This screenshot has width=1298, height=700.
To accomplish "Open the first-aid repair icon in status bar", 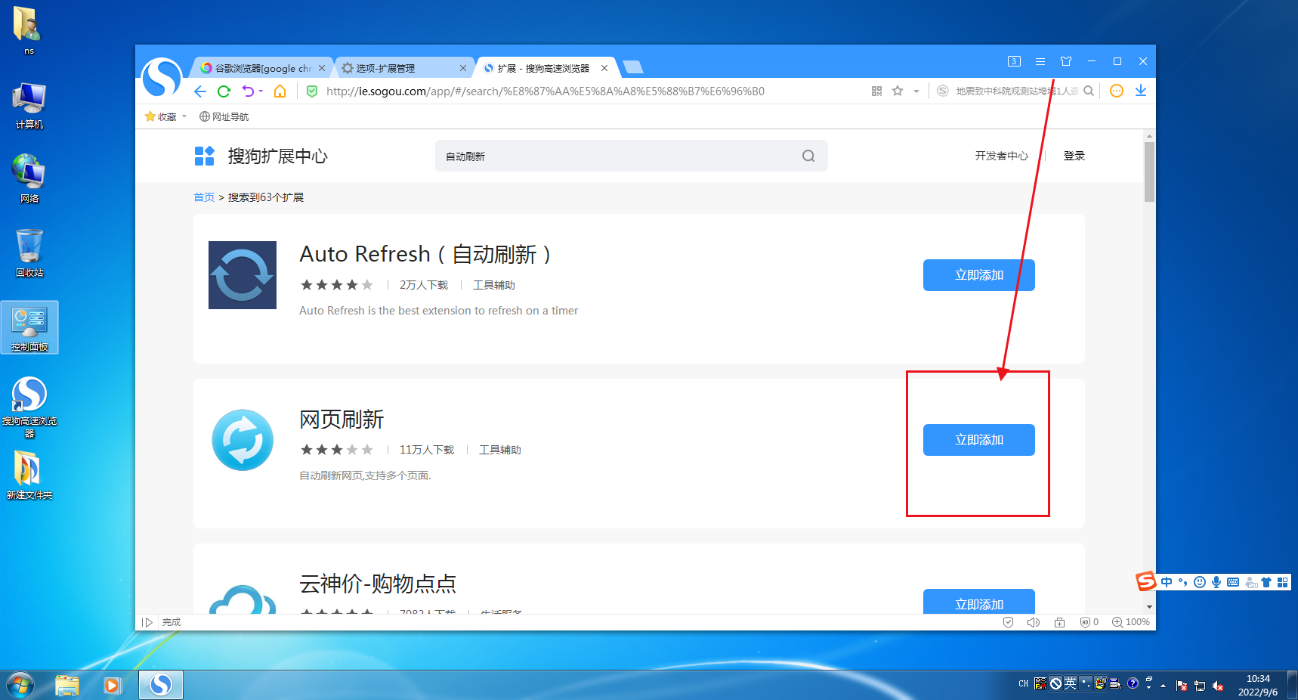I will pyautogui.click(x=1060, y=622).
